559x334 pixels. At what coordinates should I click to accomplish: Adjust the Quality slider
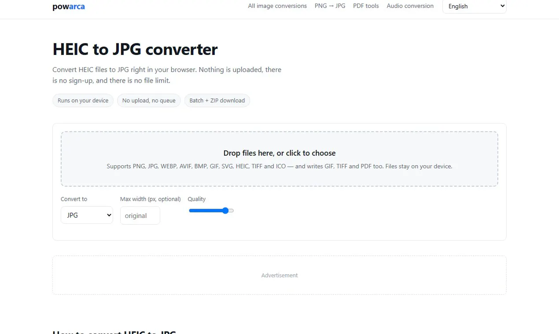click(x=211, y=211)
